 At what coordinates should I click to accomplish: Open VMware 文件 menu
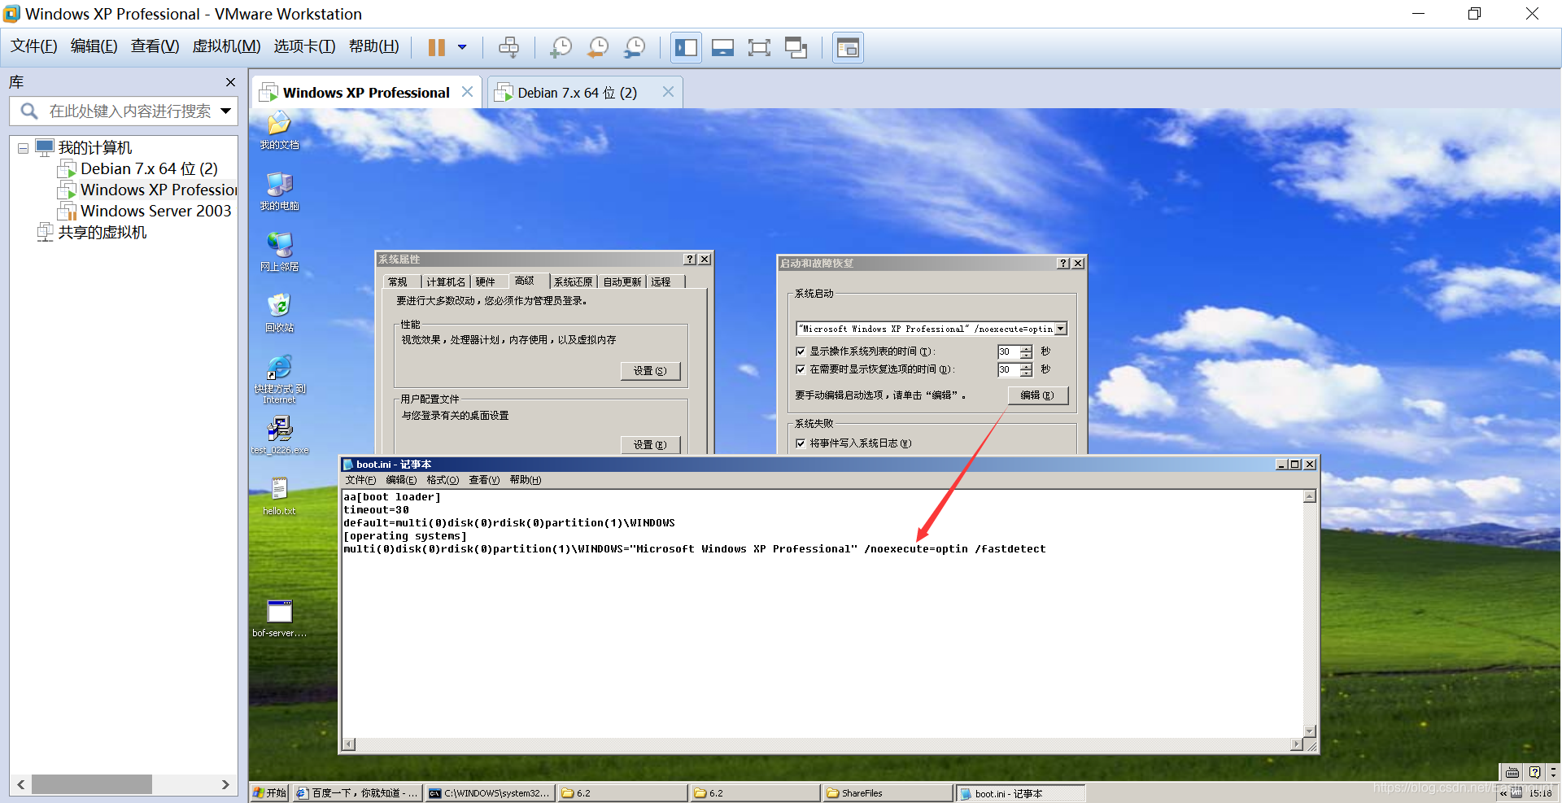point(33,46)
